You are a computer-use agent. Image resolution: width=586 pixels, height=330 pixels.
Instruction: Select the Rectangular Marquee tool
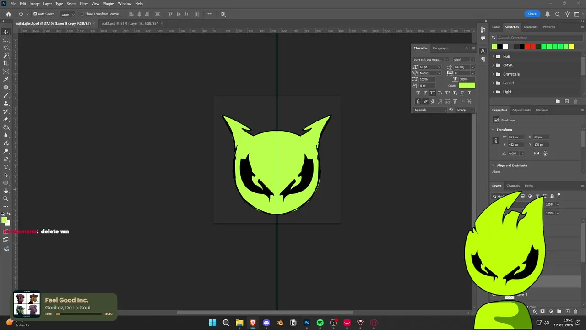[x=6, y=40]
